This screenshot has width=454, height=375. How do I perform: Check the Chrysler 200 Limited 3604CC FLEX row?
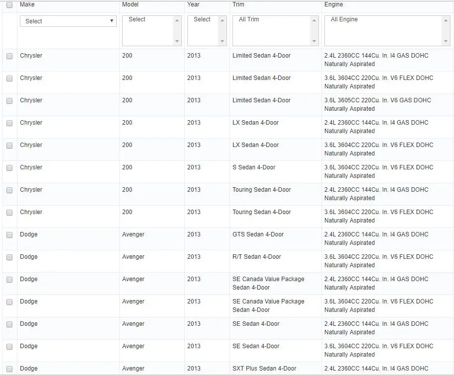9,78
